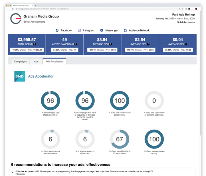Open the browser profile avatar
The width and height of the screenshot is (206, 176).
[196, 9]
